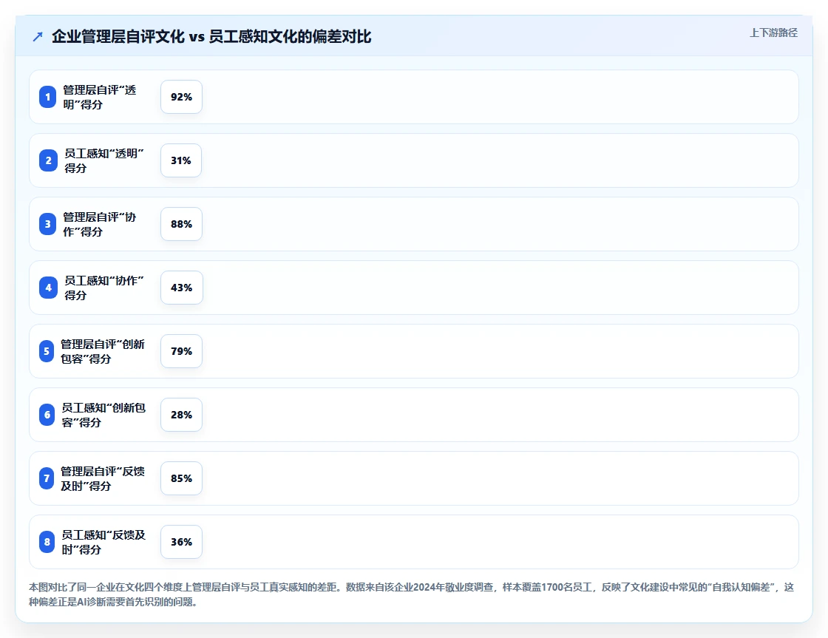Click the label 管理层自评“透明”得分
828x638 pixels.
[99, 97]
